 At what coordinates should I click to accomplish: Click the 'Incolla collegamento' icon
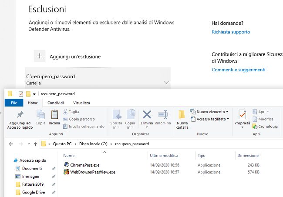65,127
